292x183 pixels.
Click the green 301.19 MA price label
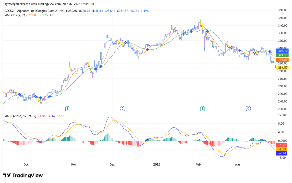[x=282, y=55]
